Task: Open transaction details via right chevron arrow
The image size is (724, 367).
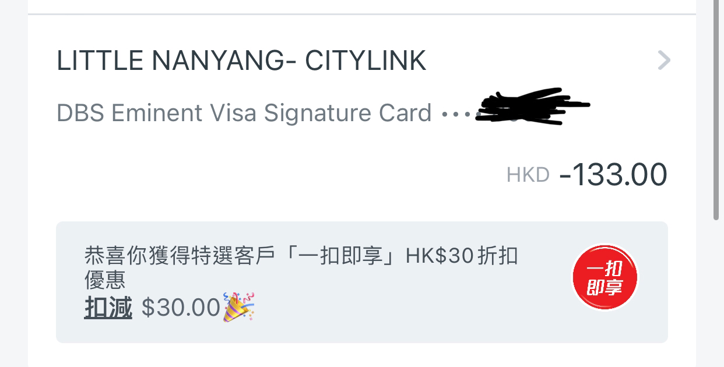Action: pyautogui.click(x=664, y=60)
